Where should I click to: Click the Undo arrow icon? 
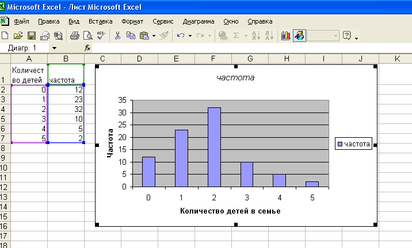pyautogui.click(x=180, y=36)
